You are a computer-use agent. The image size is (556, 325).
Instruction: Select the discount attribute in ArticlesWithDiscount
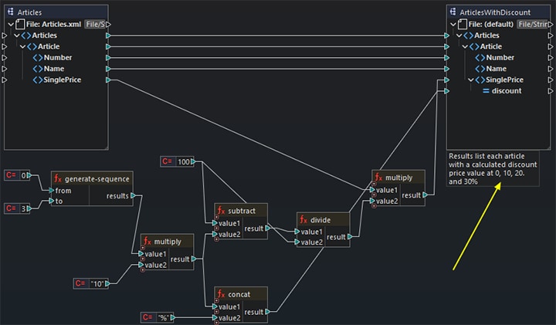[507, 91]
